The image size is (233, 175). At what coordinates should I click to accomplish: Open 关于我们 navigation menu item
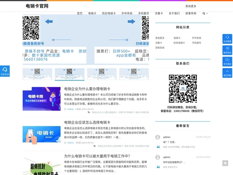[174, 13]
